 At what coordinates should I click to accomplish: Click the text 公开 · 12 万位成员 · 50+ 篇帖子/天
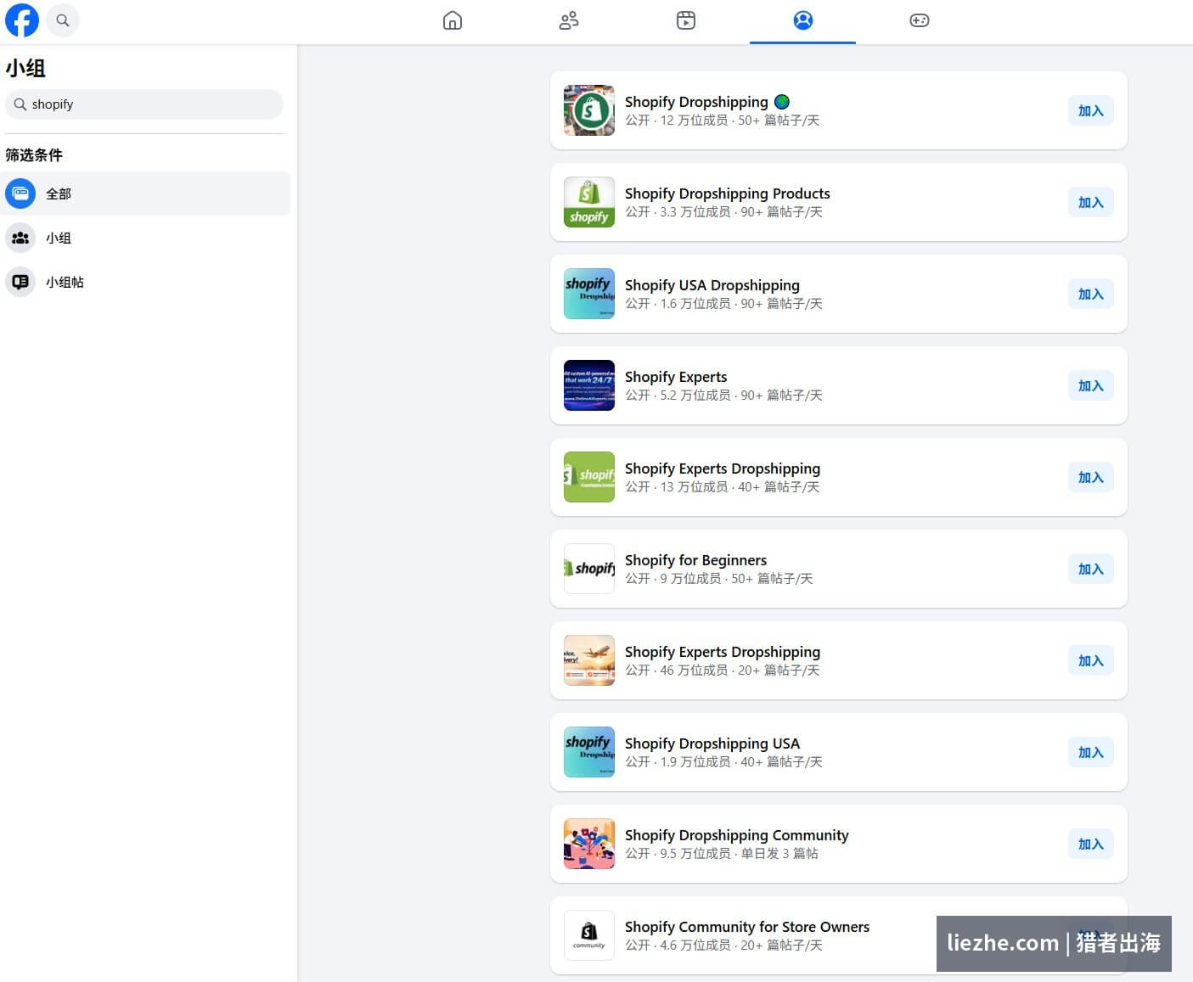(x=723, y=121)
